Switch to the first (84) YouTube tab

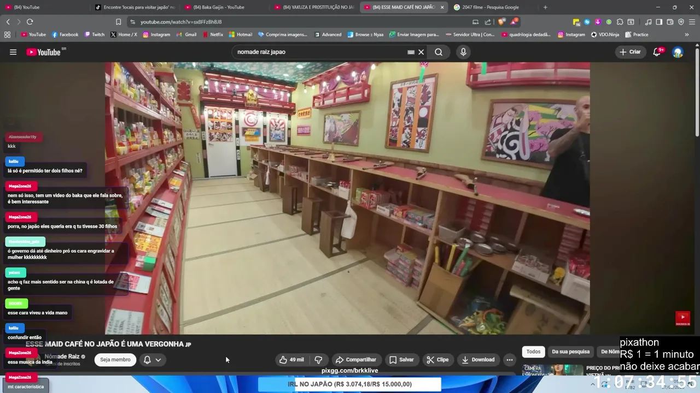(45, 7)
